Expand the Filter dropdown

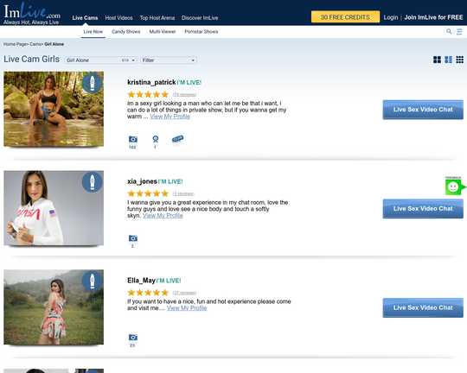point(169,60)
